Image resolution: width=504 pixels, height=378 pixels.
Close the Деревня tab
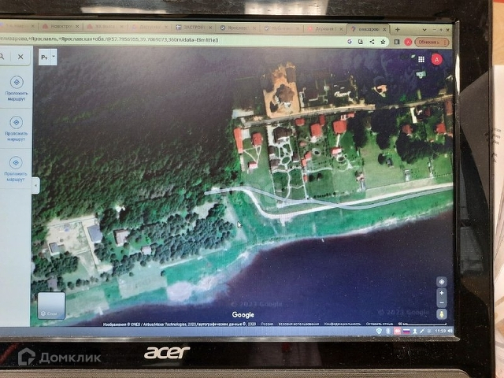341,29
